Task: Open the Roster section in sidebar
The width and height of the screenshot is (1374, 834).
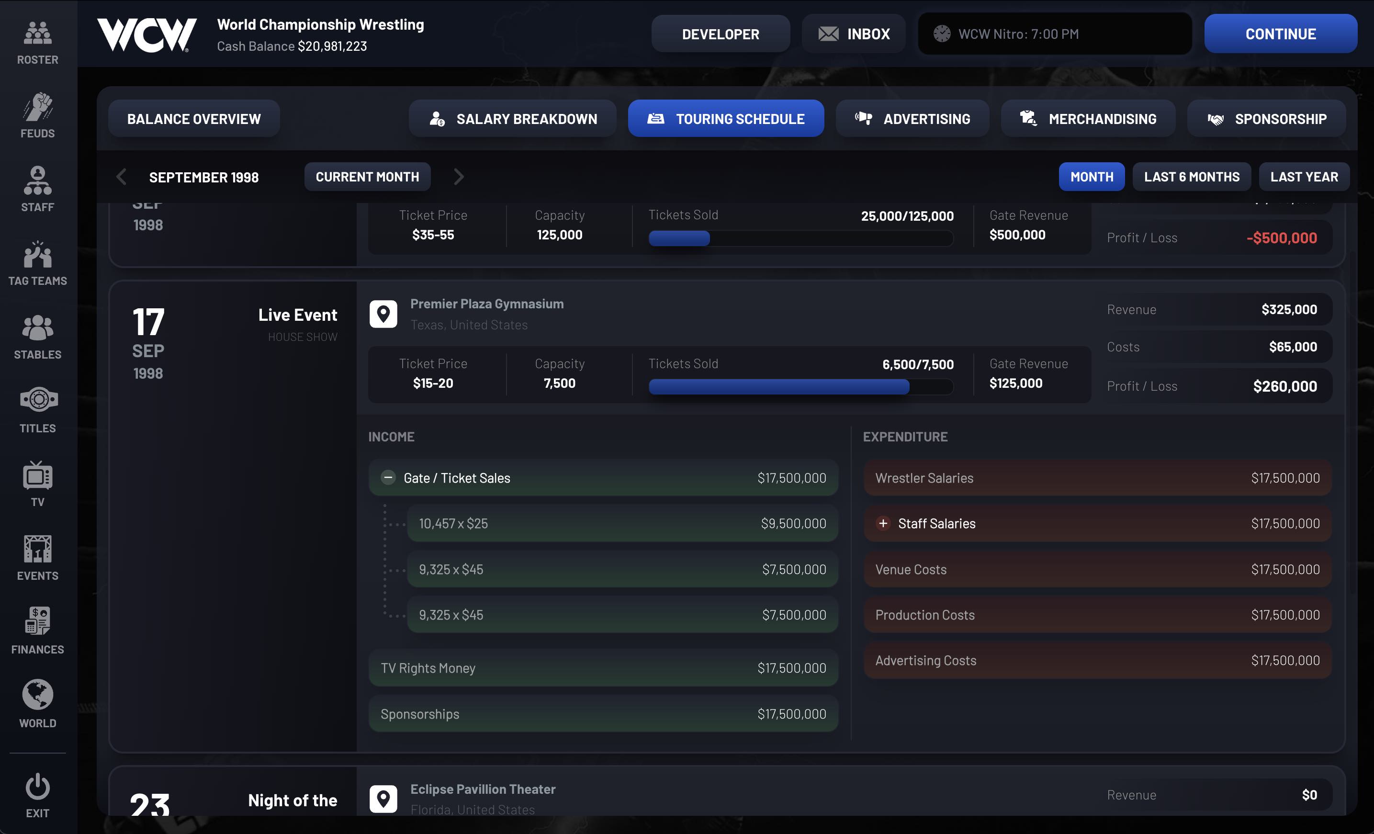Action: (x=37, y=42)
